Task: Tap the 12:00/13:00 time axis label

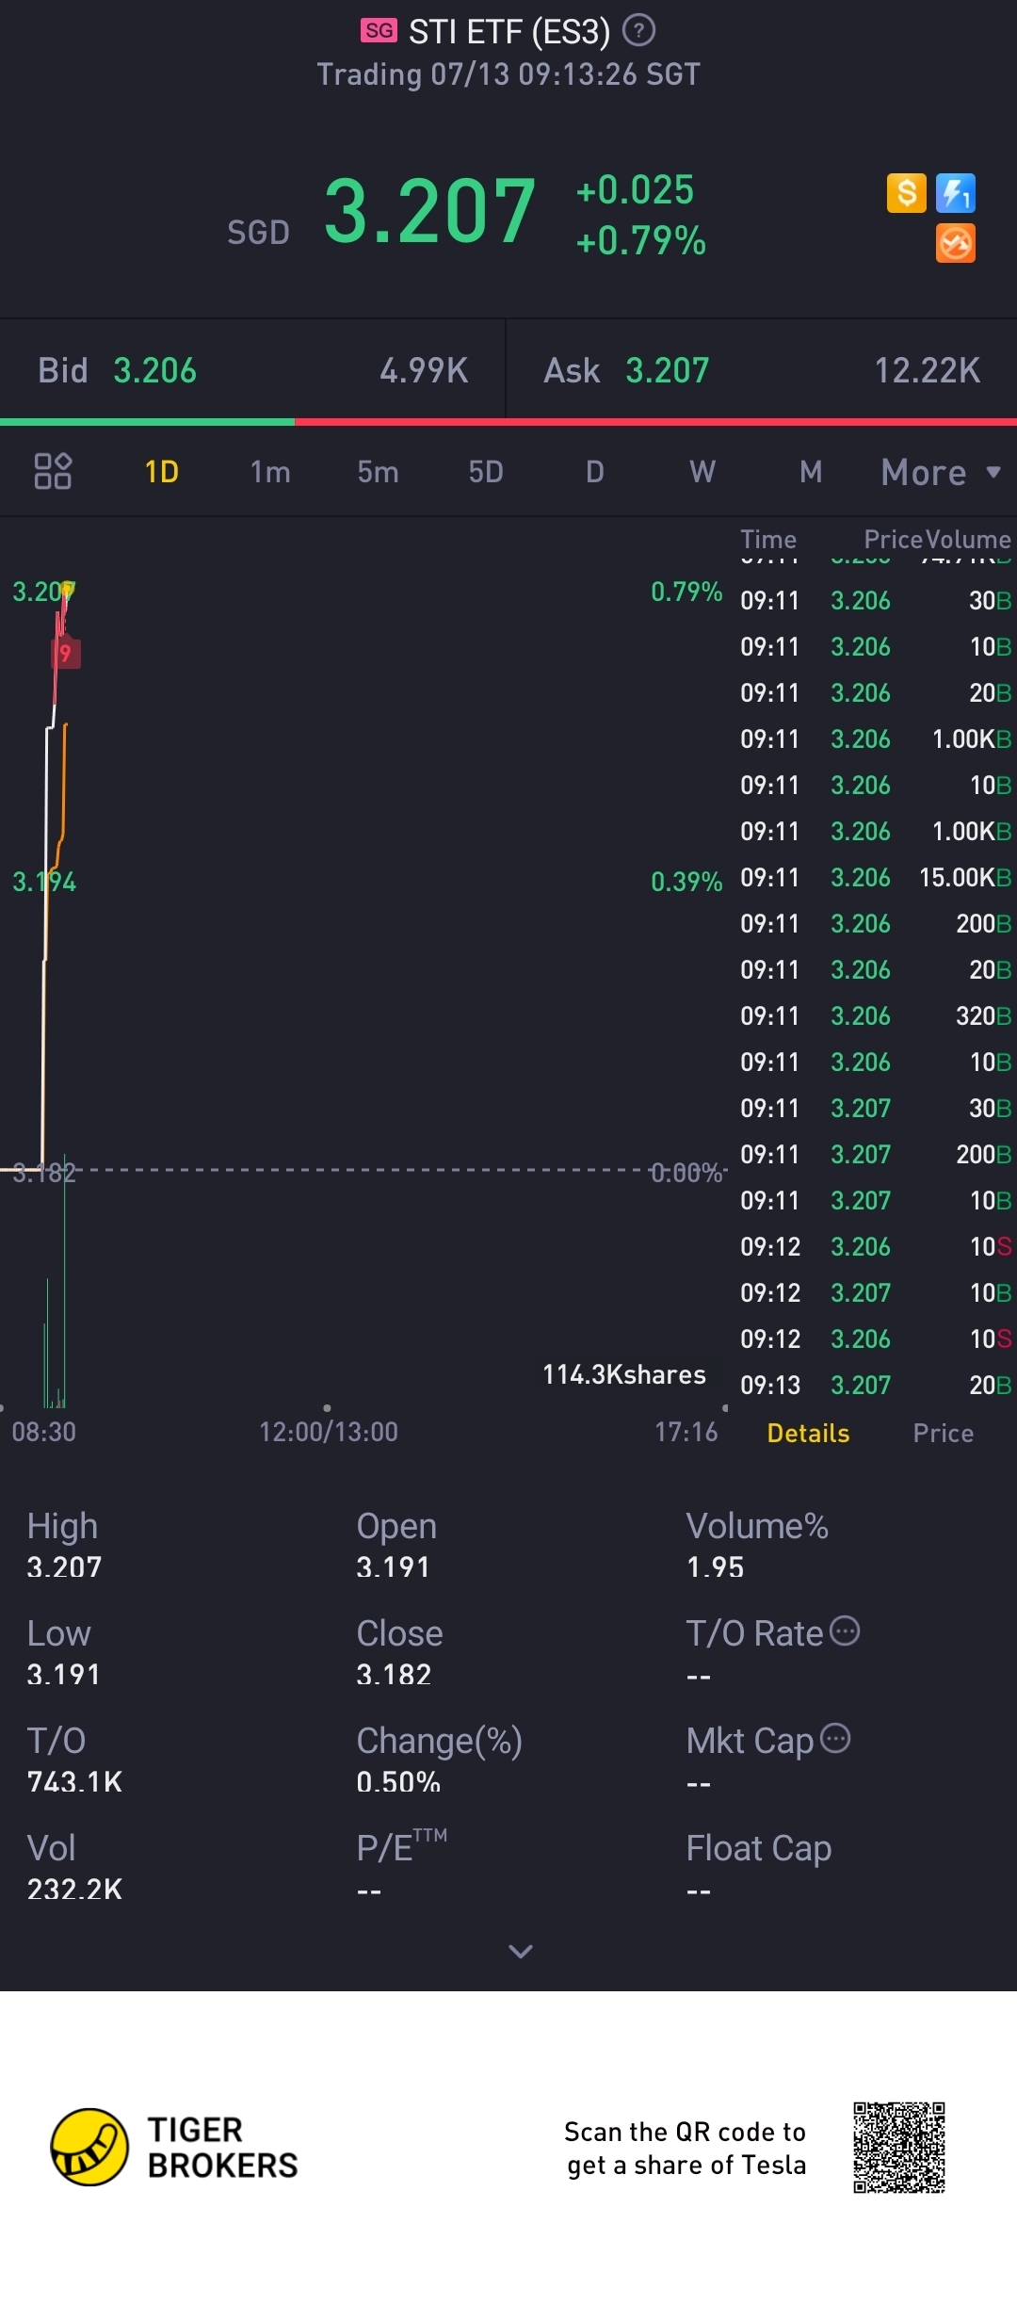Action: click(x=329, y=1433)
